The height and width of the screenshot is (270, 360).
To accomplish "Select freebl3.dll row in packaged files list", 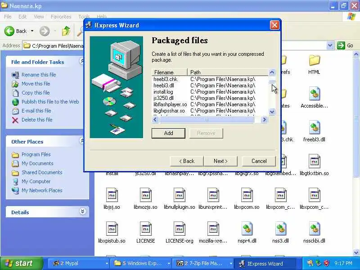I will coord(210,85).
